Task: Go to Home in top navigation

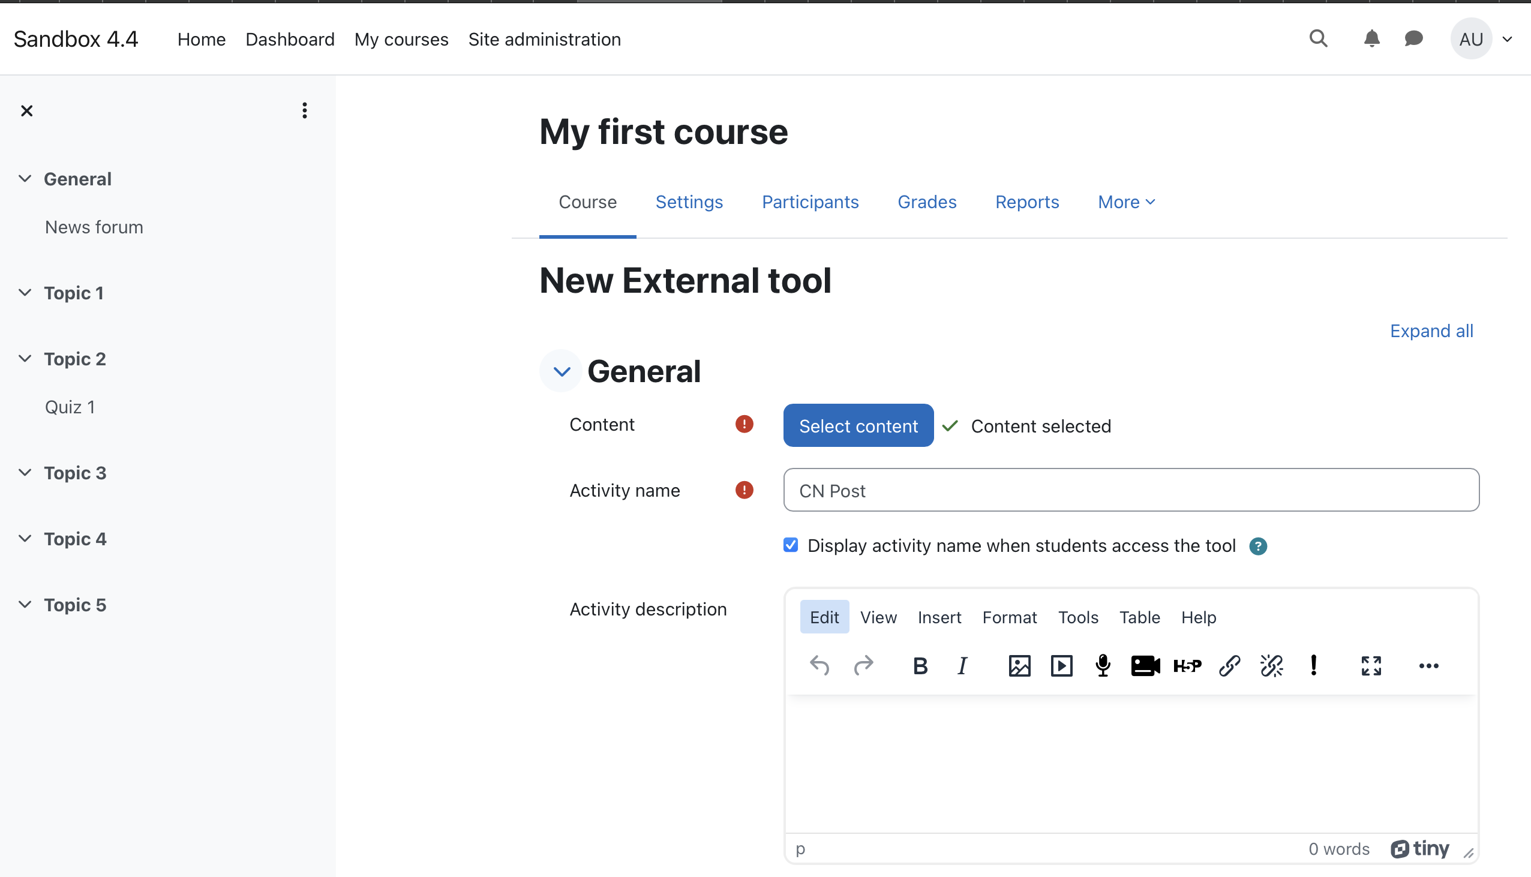Action: tap(201, 39)
